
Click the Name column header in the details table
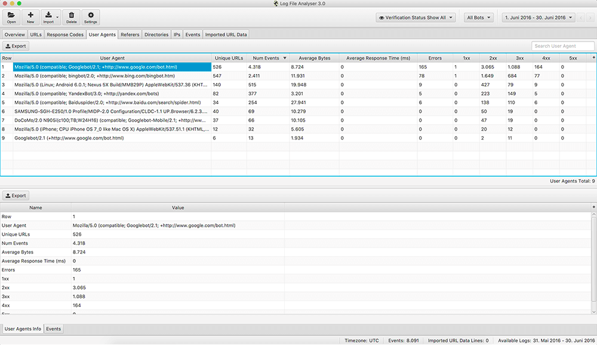pyautogui.click(x=36, y=208)
